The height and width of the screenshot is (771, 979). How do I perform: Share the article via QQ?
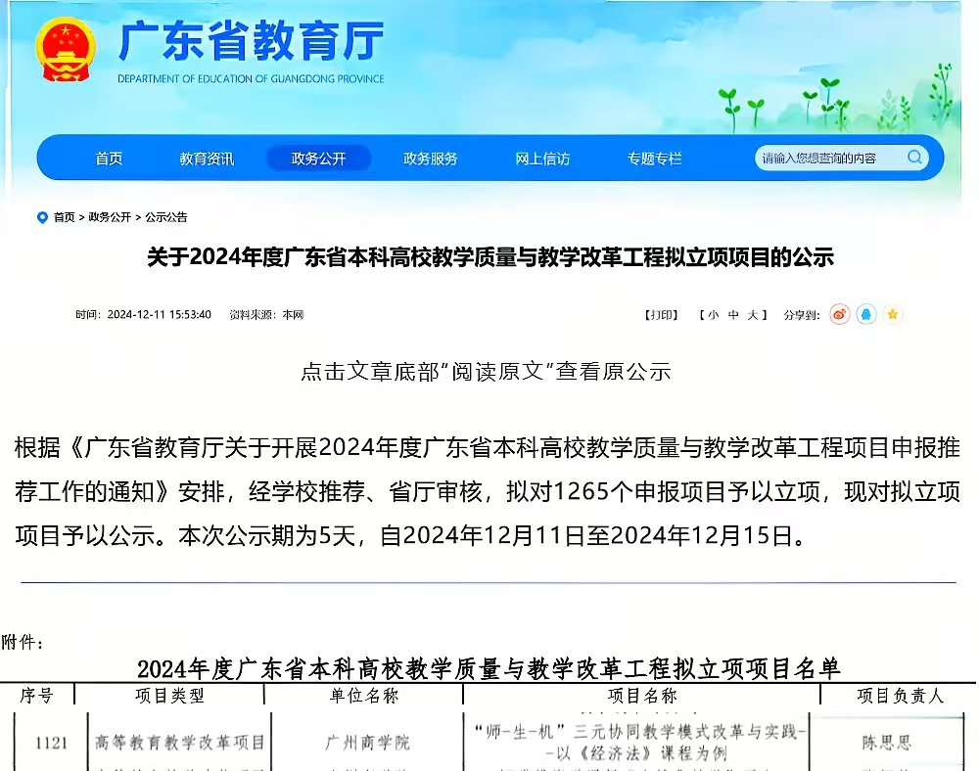tap(865, 314)
